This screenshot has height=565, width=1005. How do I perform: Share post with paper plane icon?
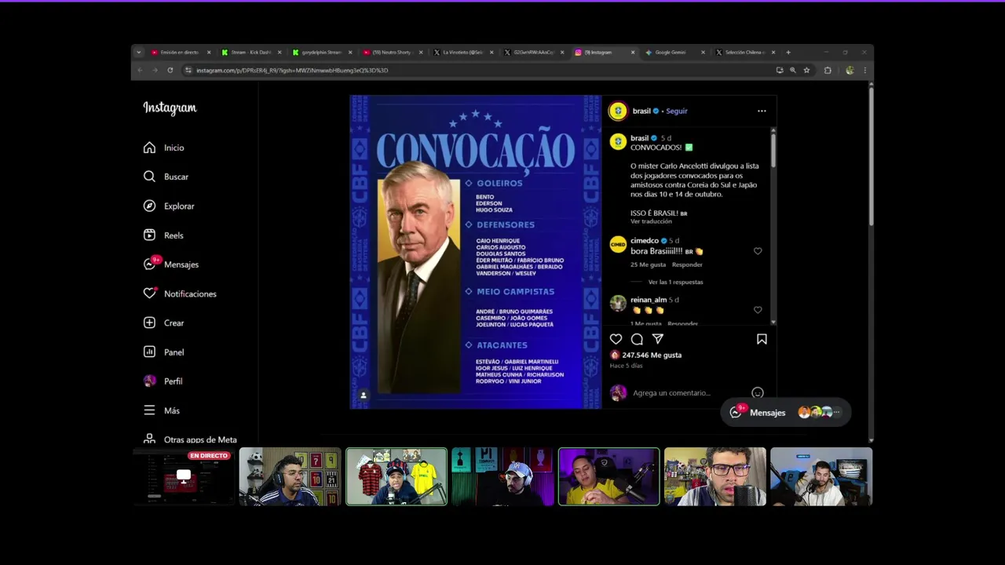[x=658, y=339]
